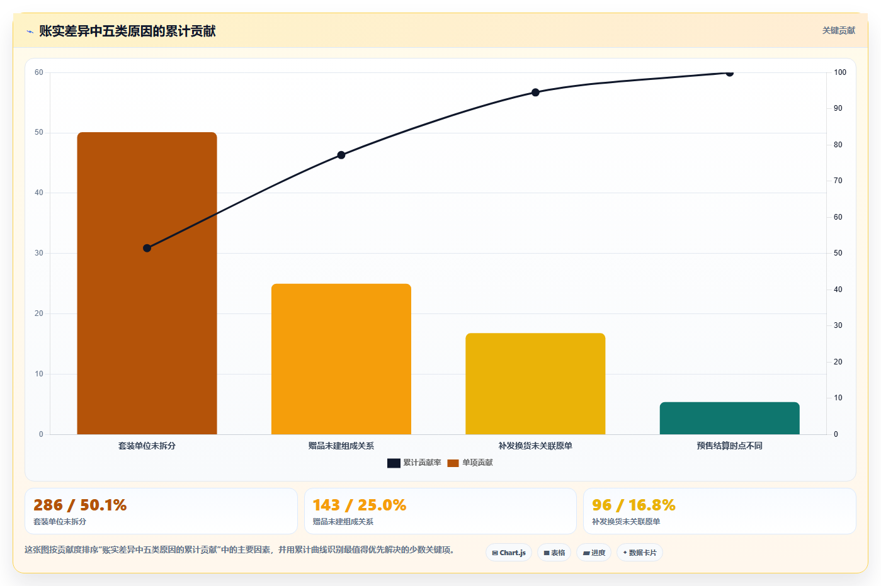Click the 套装单位未拆分 brown bar
This screenshot has width=881, height=586.
pyautogui.click(x=147, y=283)
